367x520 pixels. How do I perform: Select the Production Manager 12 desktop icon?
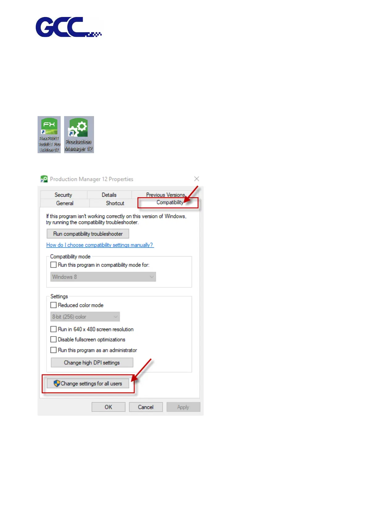pyautogui.click(x=79, y=135)
